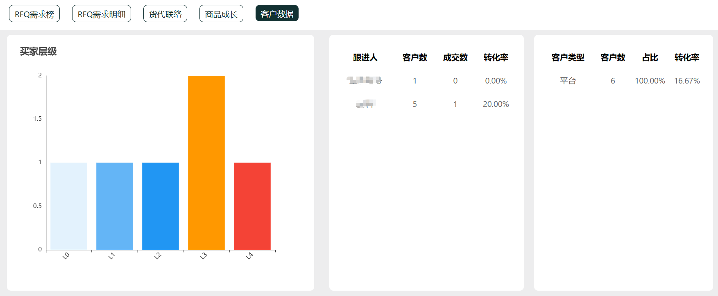Click the 平台 customer type row
Viewport: 718px width, 296px height.
(x=568, y=81)
